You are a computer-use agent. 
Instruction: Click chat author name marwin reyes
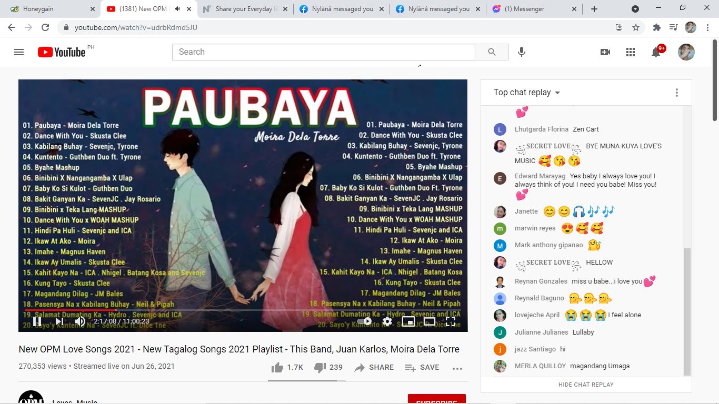click(535, 228)
